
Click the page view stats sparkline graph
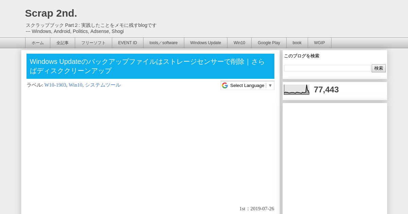[x=297, y=90]
